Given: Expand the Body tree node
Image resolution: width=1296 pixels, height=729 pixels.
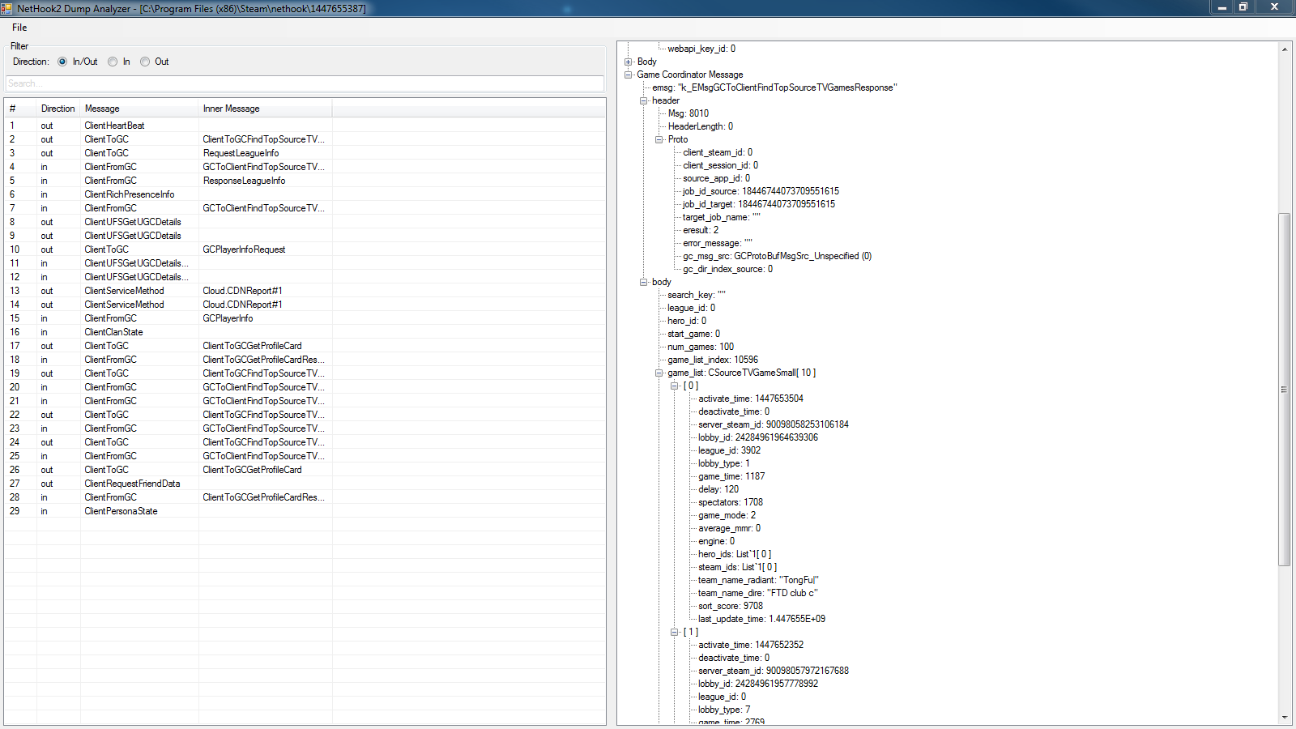Looking at the screenshot, I should pos(629,62).
